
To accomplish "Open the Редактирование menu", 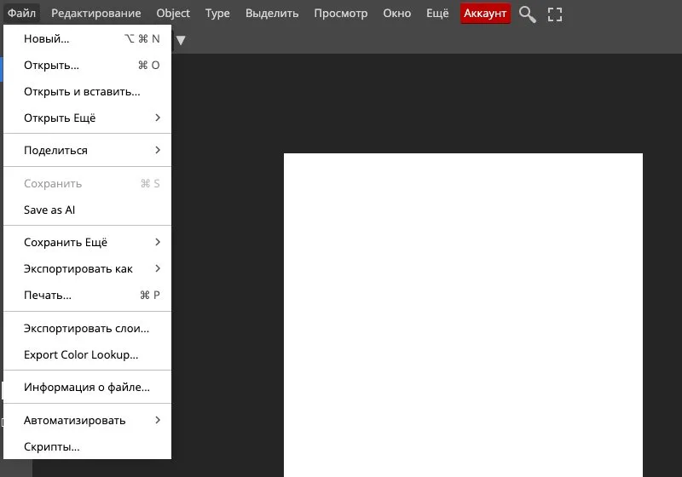I will point(95,13).
